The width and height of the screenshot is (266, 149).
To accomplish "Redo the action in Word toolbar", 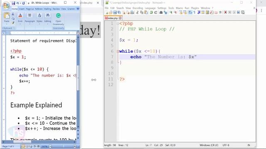I will tap(23, 3).
